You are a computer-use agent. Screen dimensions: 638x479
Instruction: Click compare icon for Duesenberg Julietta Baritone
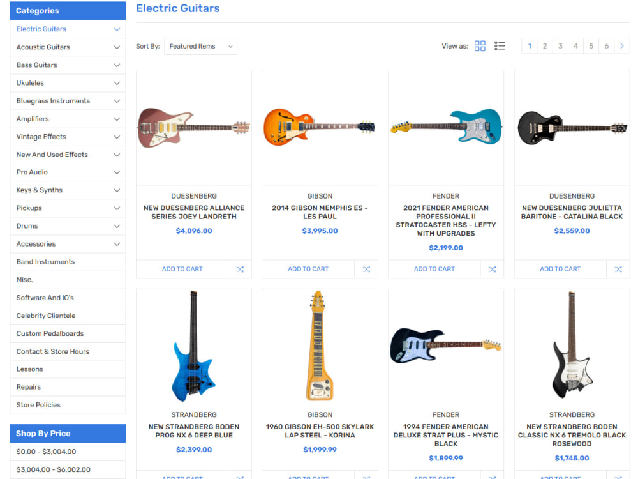pos(618,270)
